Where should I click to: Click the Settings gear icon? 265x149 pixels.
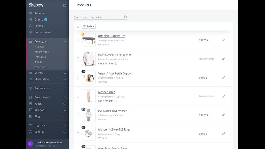30,132
